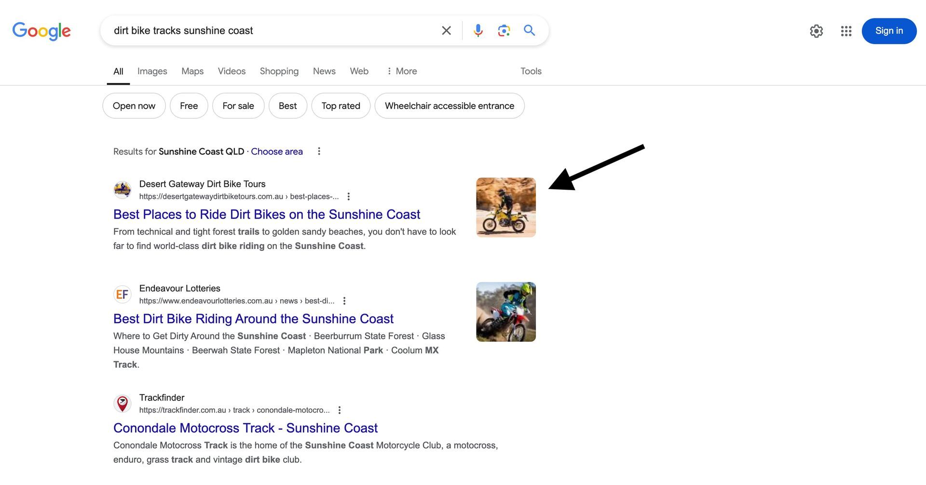Open the Choose area link

(277, 151)
